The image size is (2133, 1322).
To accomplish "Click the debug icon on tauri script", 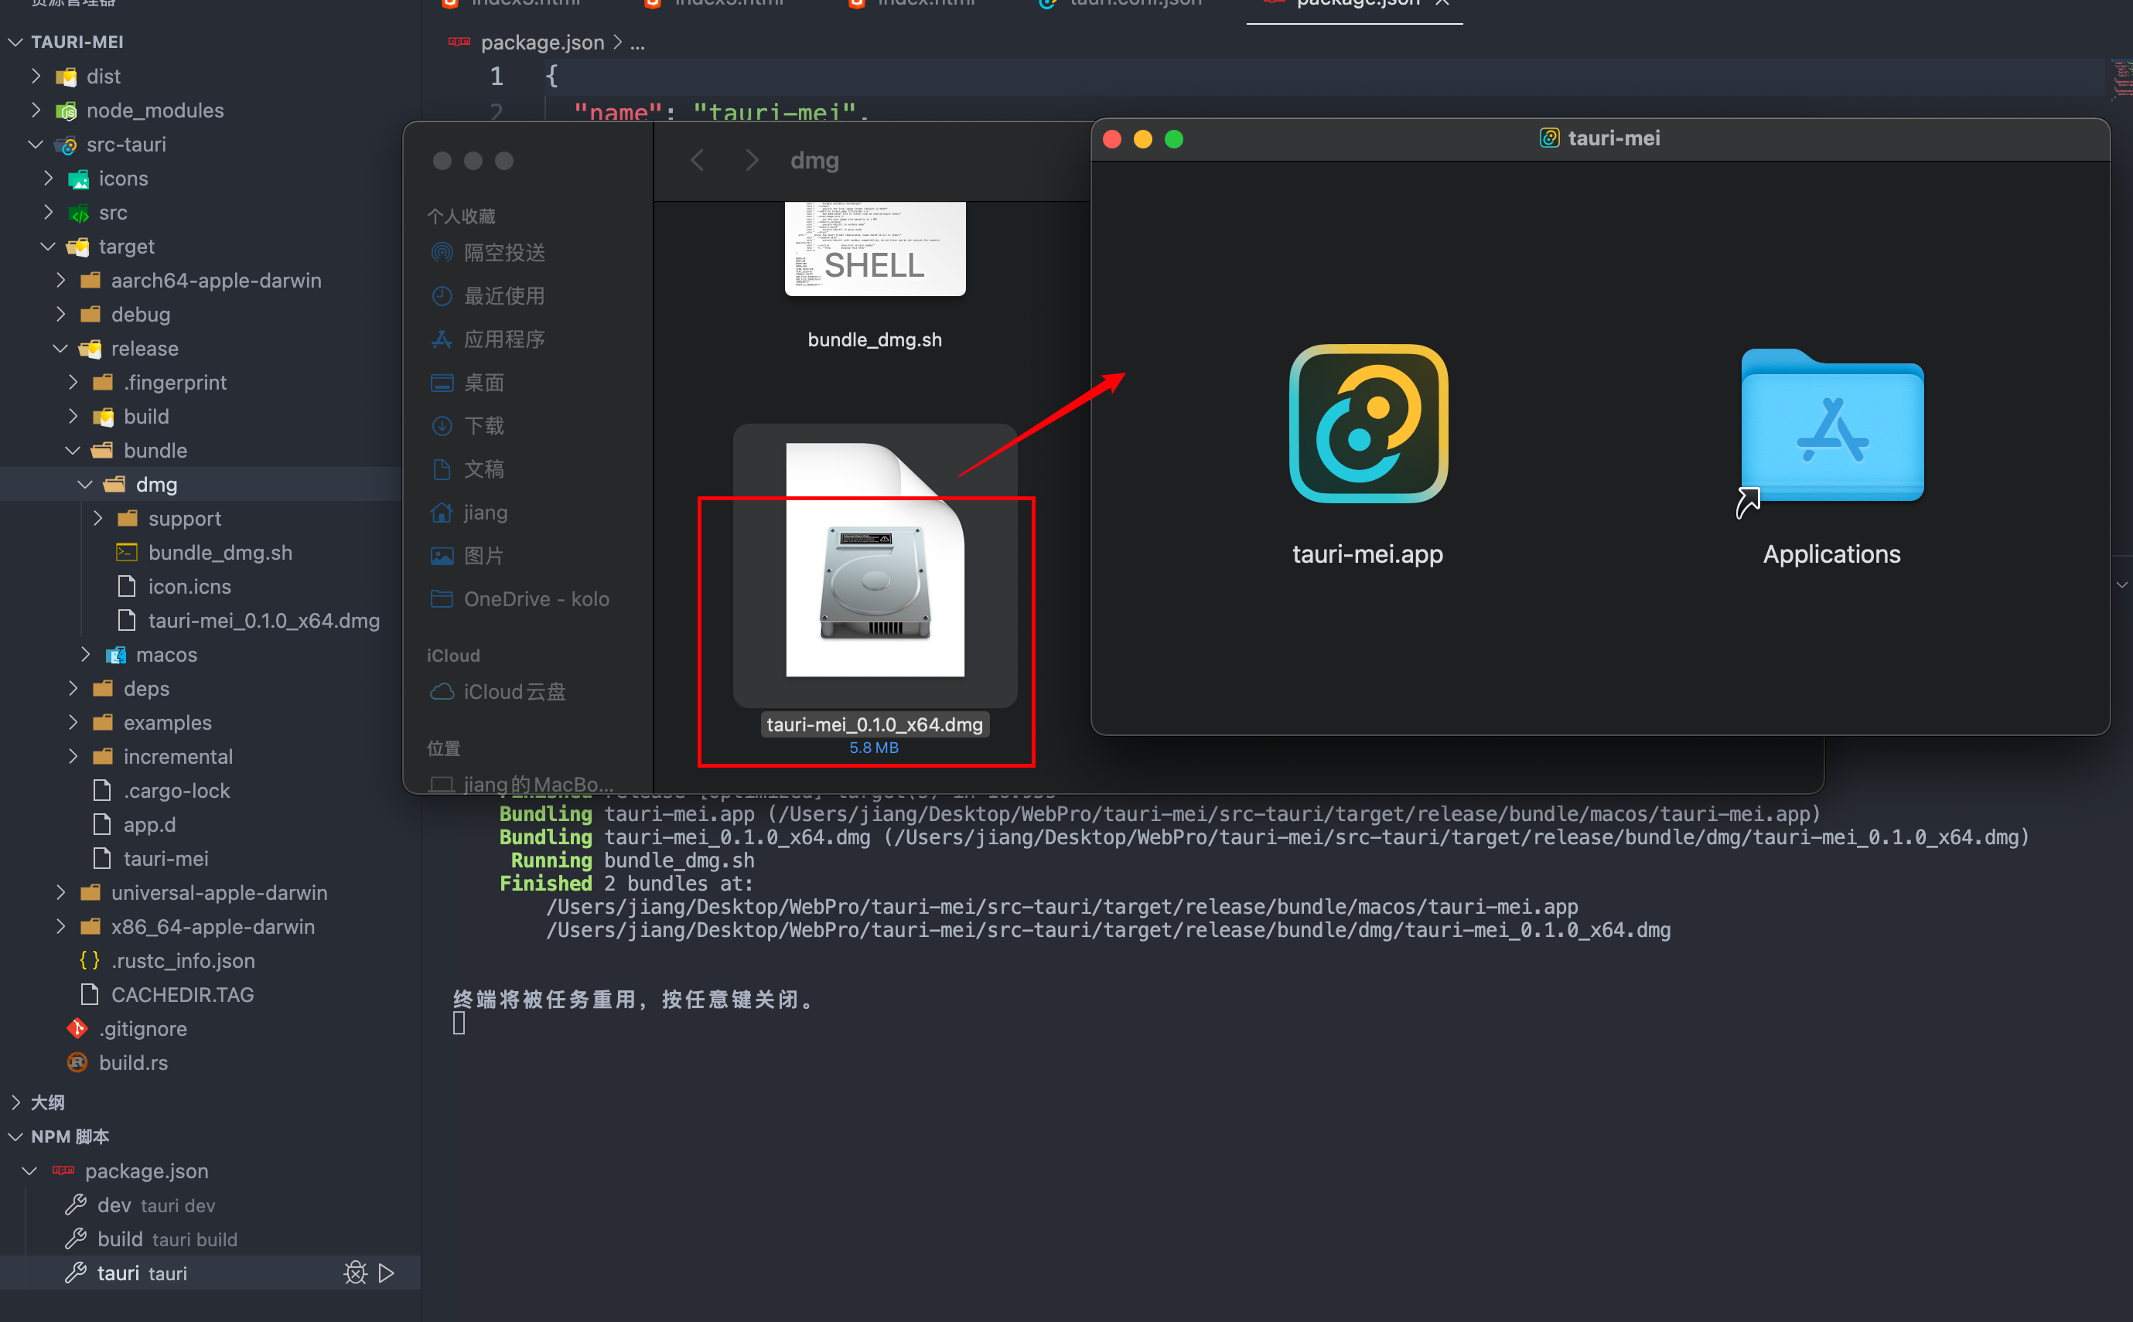I will click(355, 1273).
